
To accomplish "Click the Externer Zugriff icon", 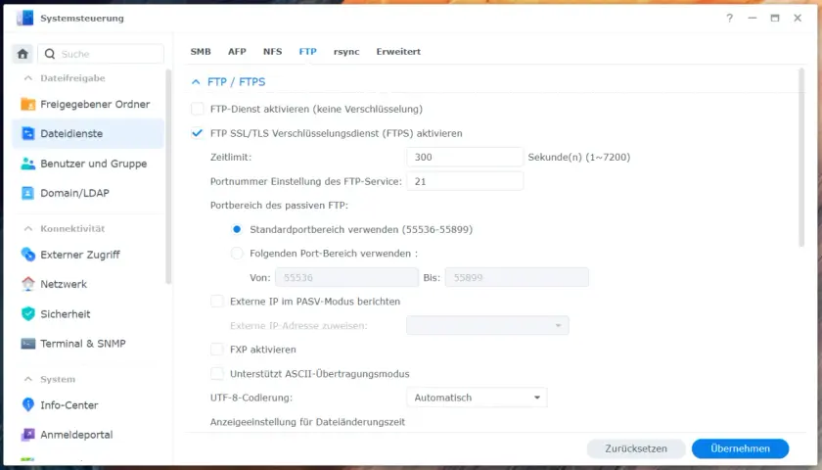I will (x=27, y=255).
